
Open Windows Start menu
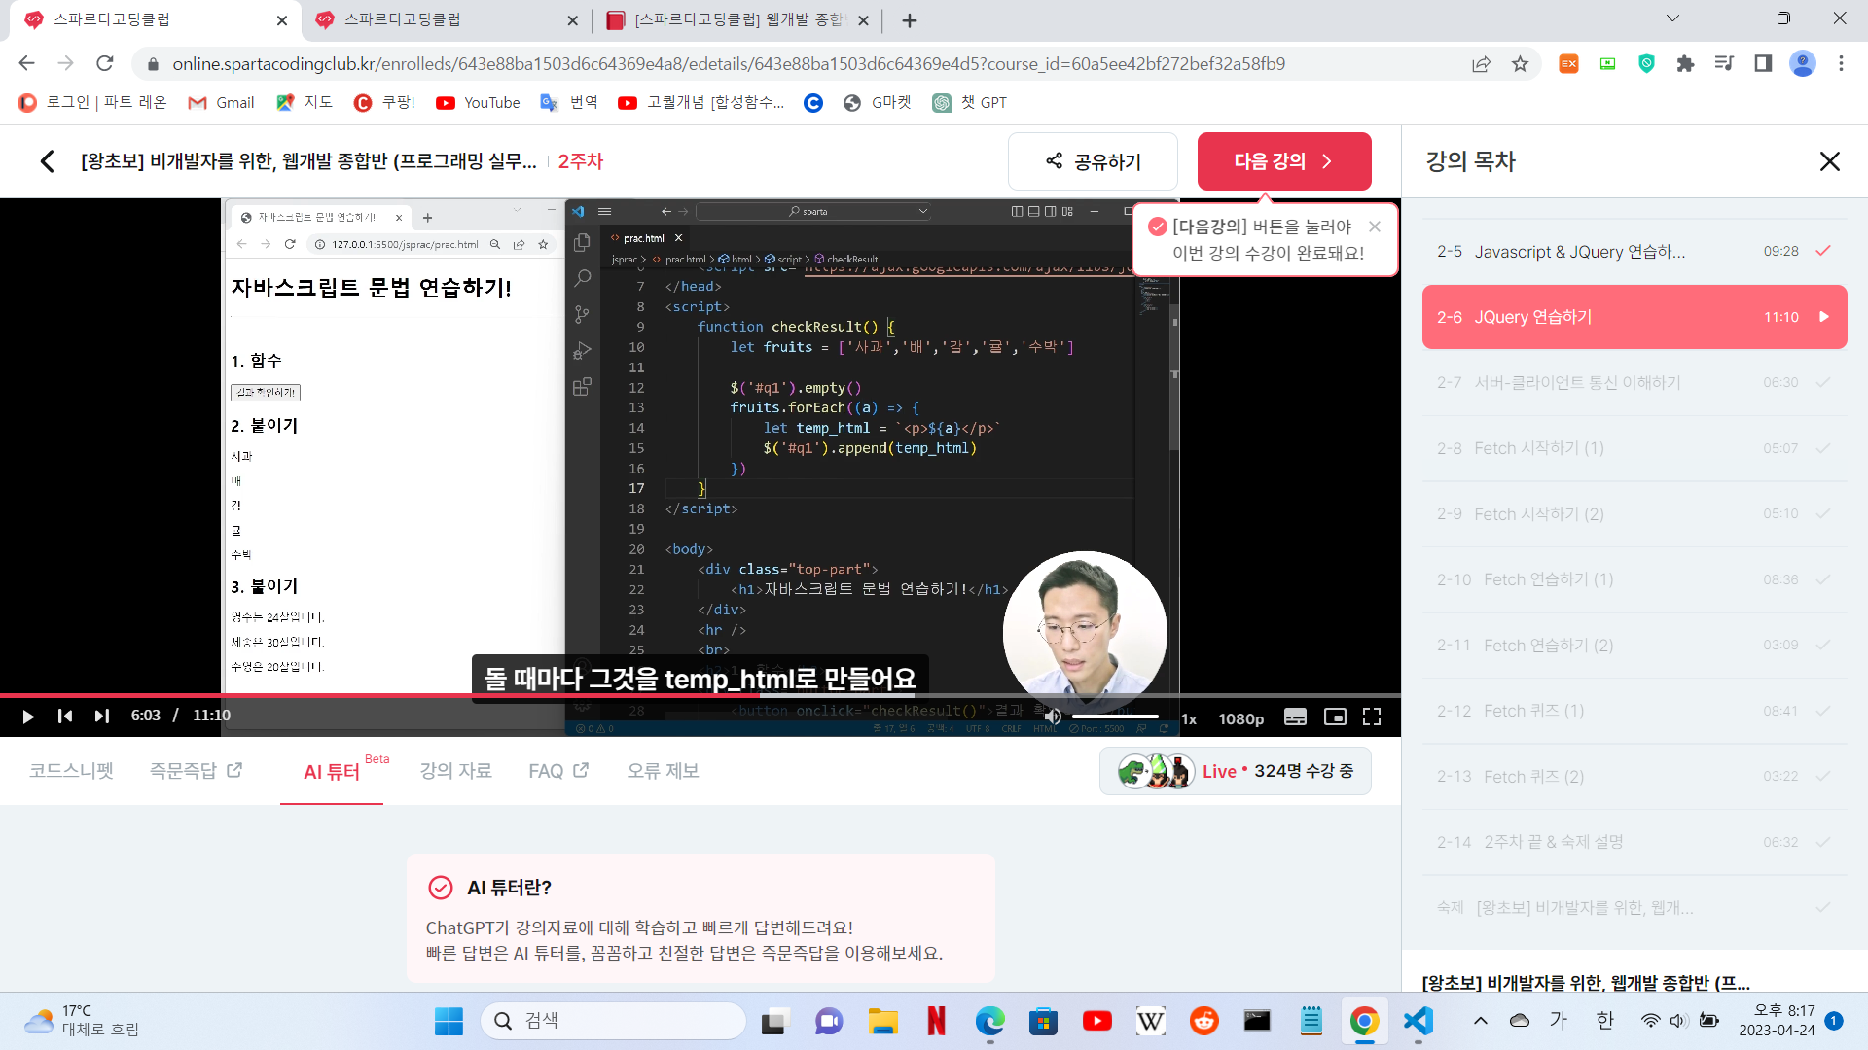tap(449, 1021)
